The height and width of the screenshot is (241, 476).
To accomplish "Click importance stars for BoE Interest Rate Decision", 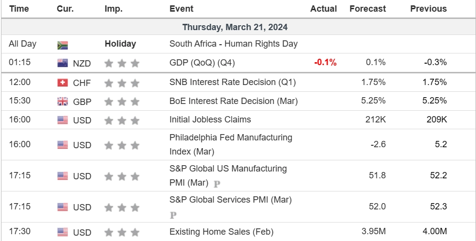I will point(121,102).
